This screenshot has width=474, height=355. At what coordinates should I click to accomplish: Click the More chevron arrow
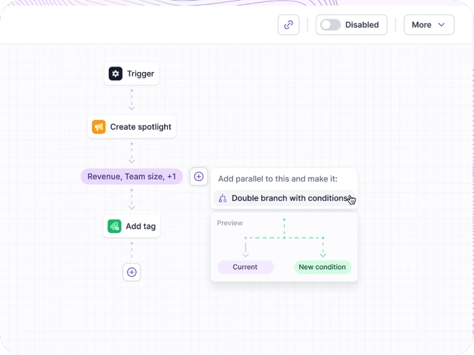(x=441, y=25)
